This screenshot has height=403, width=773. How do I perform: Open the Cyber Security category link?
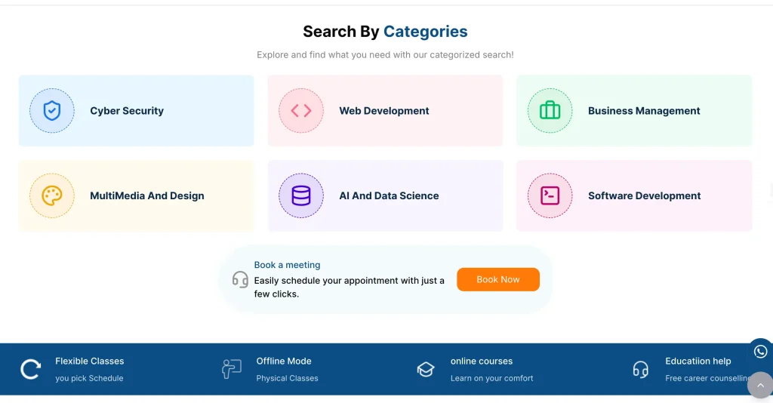pos(127,111)
